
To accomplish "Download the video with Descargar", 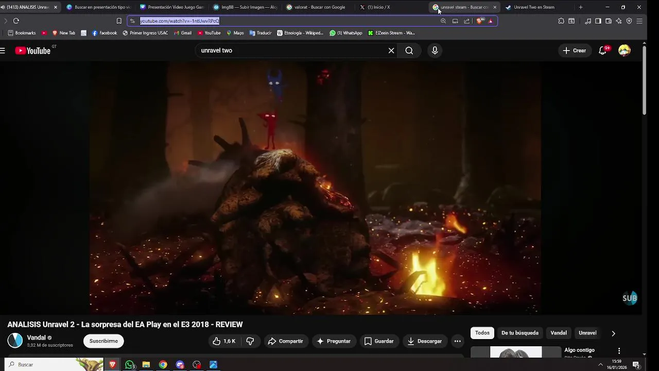I will click(x=425, y=341).
